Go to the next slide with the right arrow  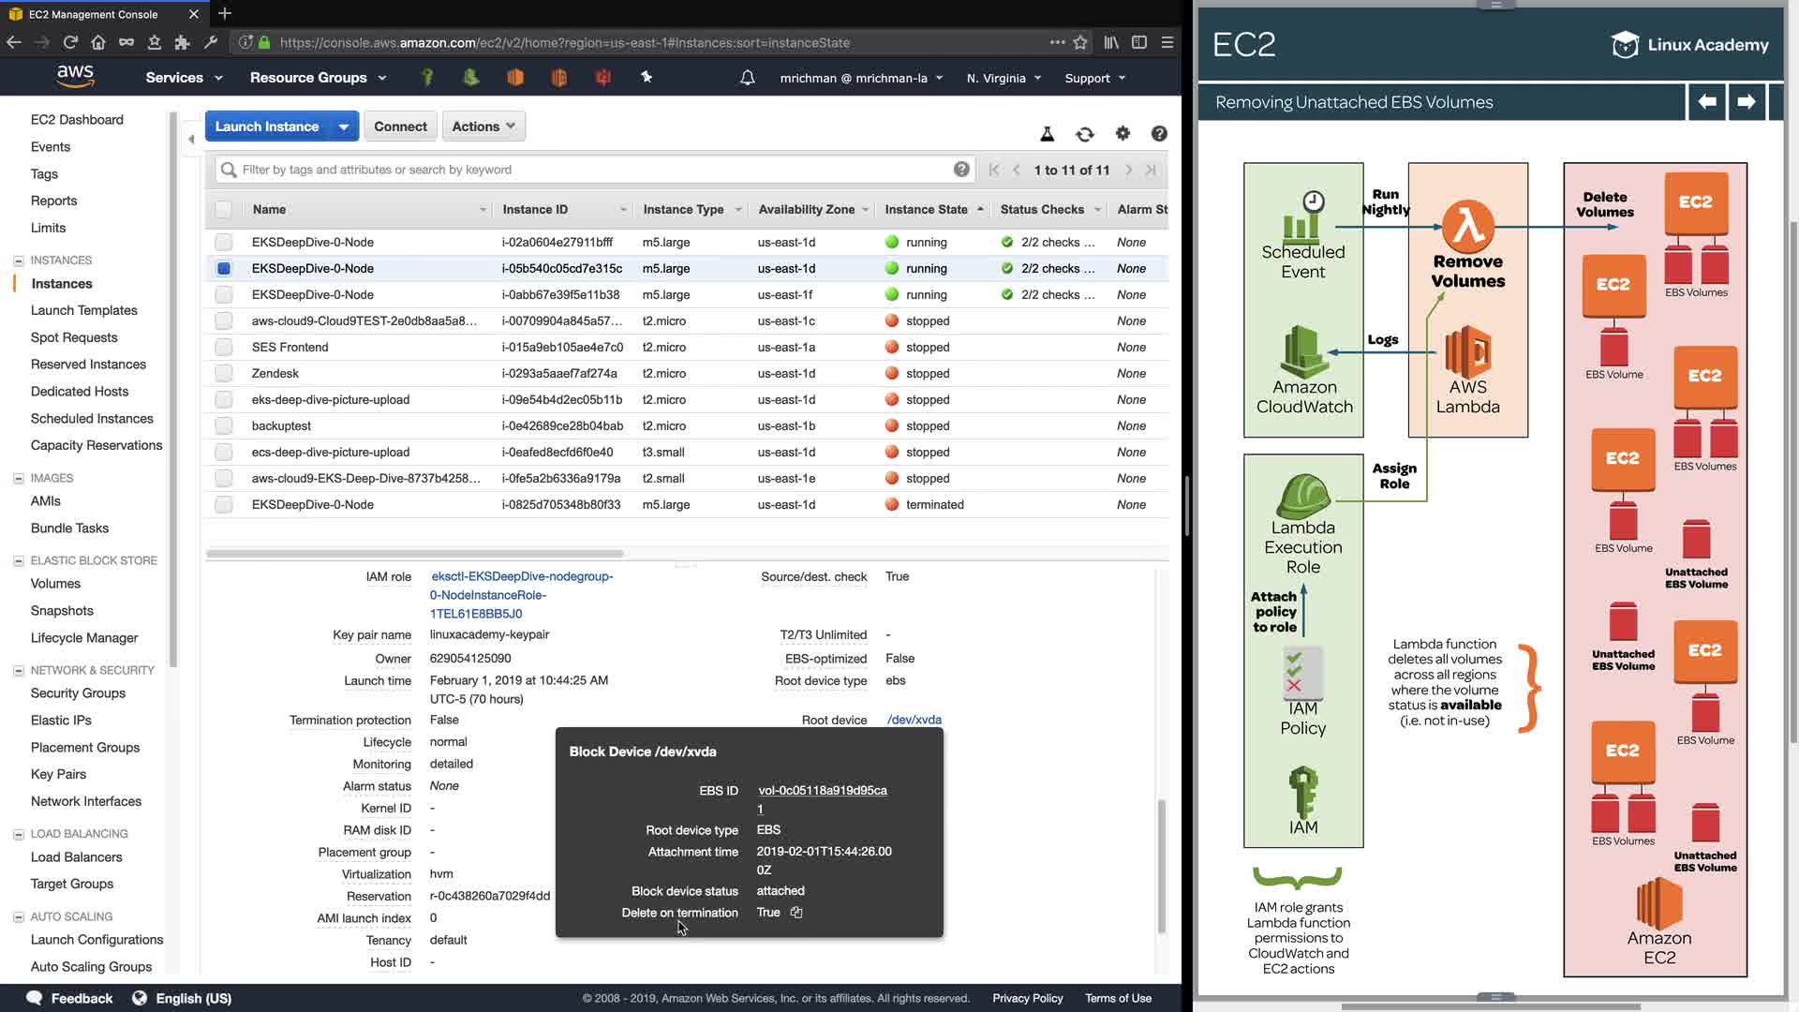pyautogui.click(x=1746, y=101)
